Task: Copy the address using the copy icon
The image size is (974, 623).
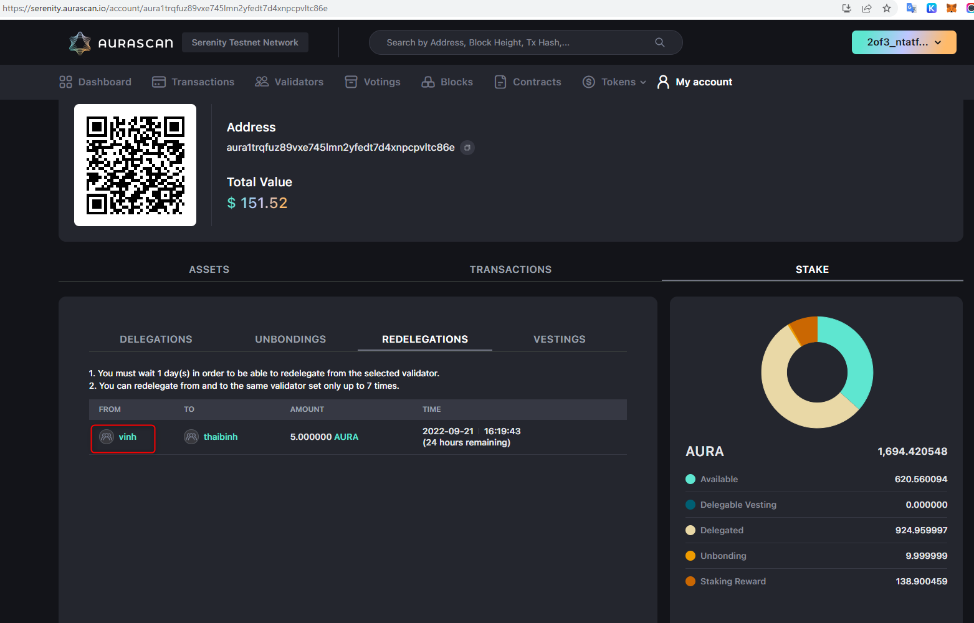Action: coord(467,148)
